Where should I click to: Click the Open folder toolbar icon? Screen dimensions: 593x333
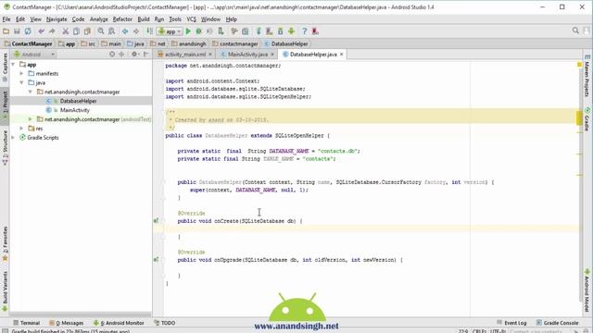(x=6, y=31)
